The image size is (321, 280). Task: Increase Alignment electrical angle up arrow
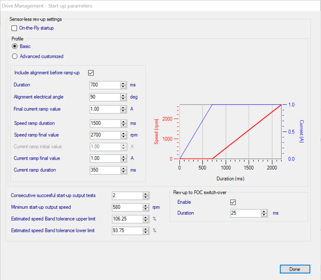coord(123,95)
